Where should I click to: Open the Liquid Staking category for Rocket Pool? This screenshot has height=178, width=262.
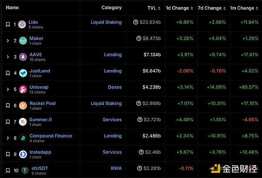coord(106,104)
